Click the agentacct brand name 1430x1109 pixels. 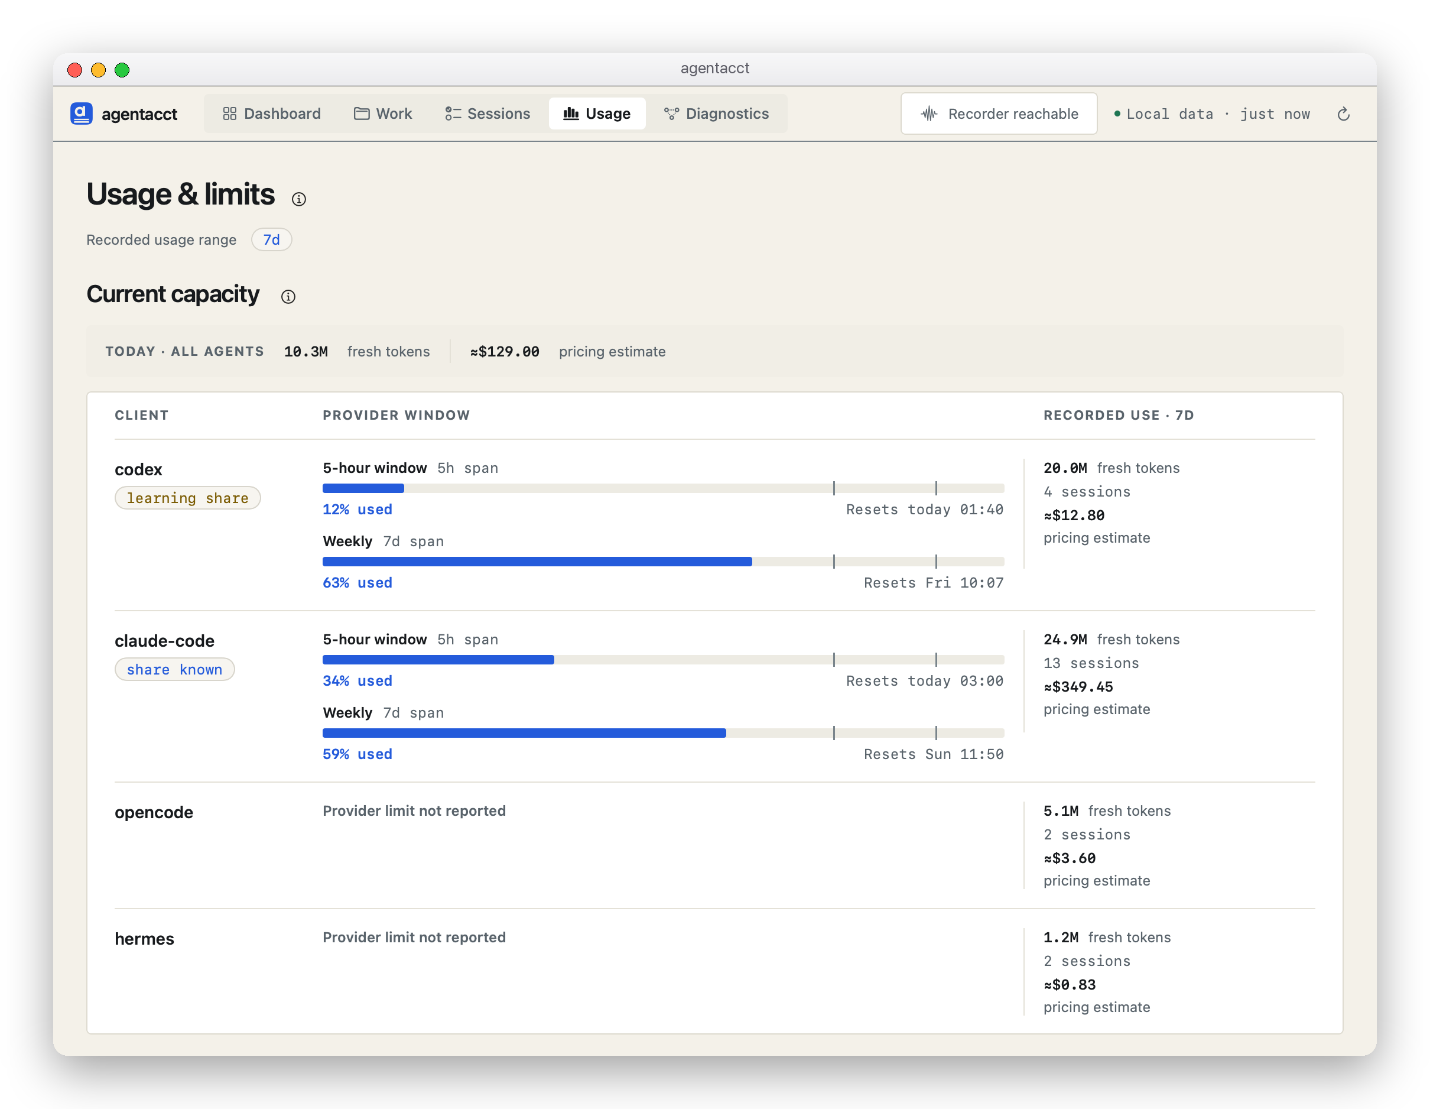pyautogui.click(x=139, y=114)
